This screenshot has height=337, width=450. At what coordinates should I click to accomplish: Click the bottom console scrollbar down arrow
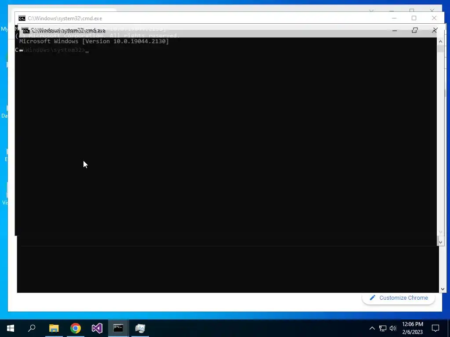tap(442, 289)
